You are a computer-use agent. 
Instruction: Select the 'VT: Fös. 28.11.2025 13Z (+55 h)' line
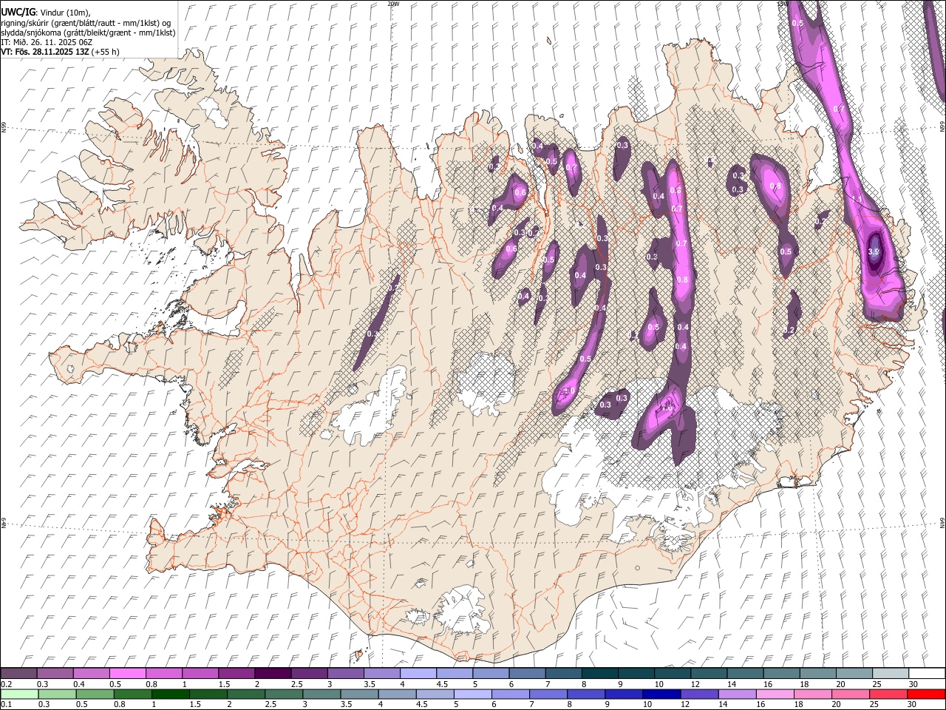pyautogui.click(x=60, y=52)
